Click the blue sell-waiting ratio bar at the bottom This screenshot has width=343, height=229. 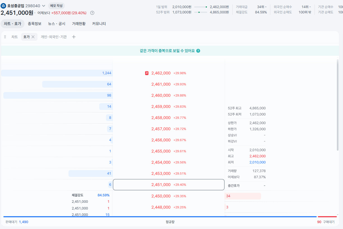pos(160,216)
